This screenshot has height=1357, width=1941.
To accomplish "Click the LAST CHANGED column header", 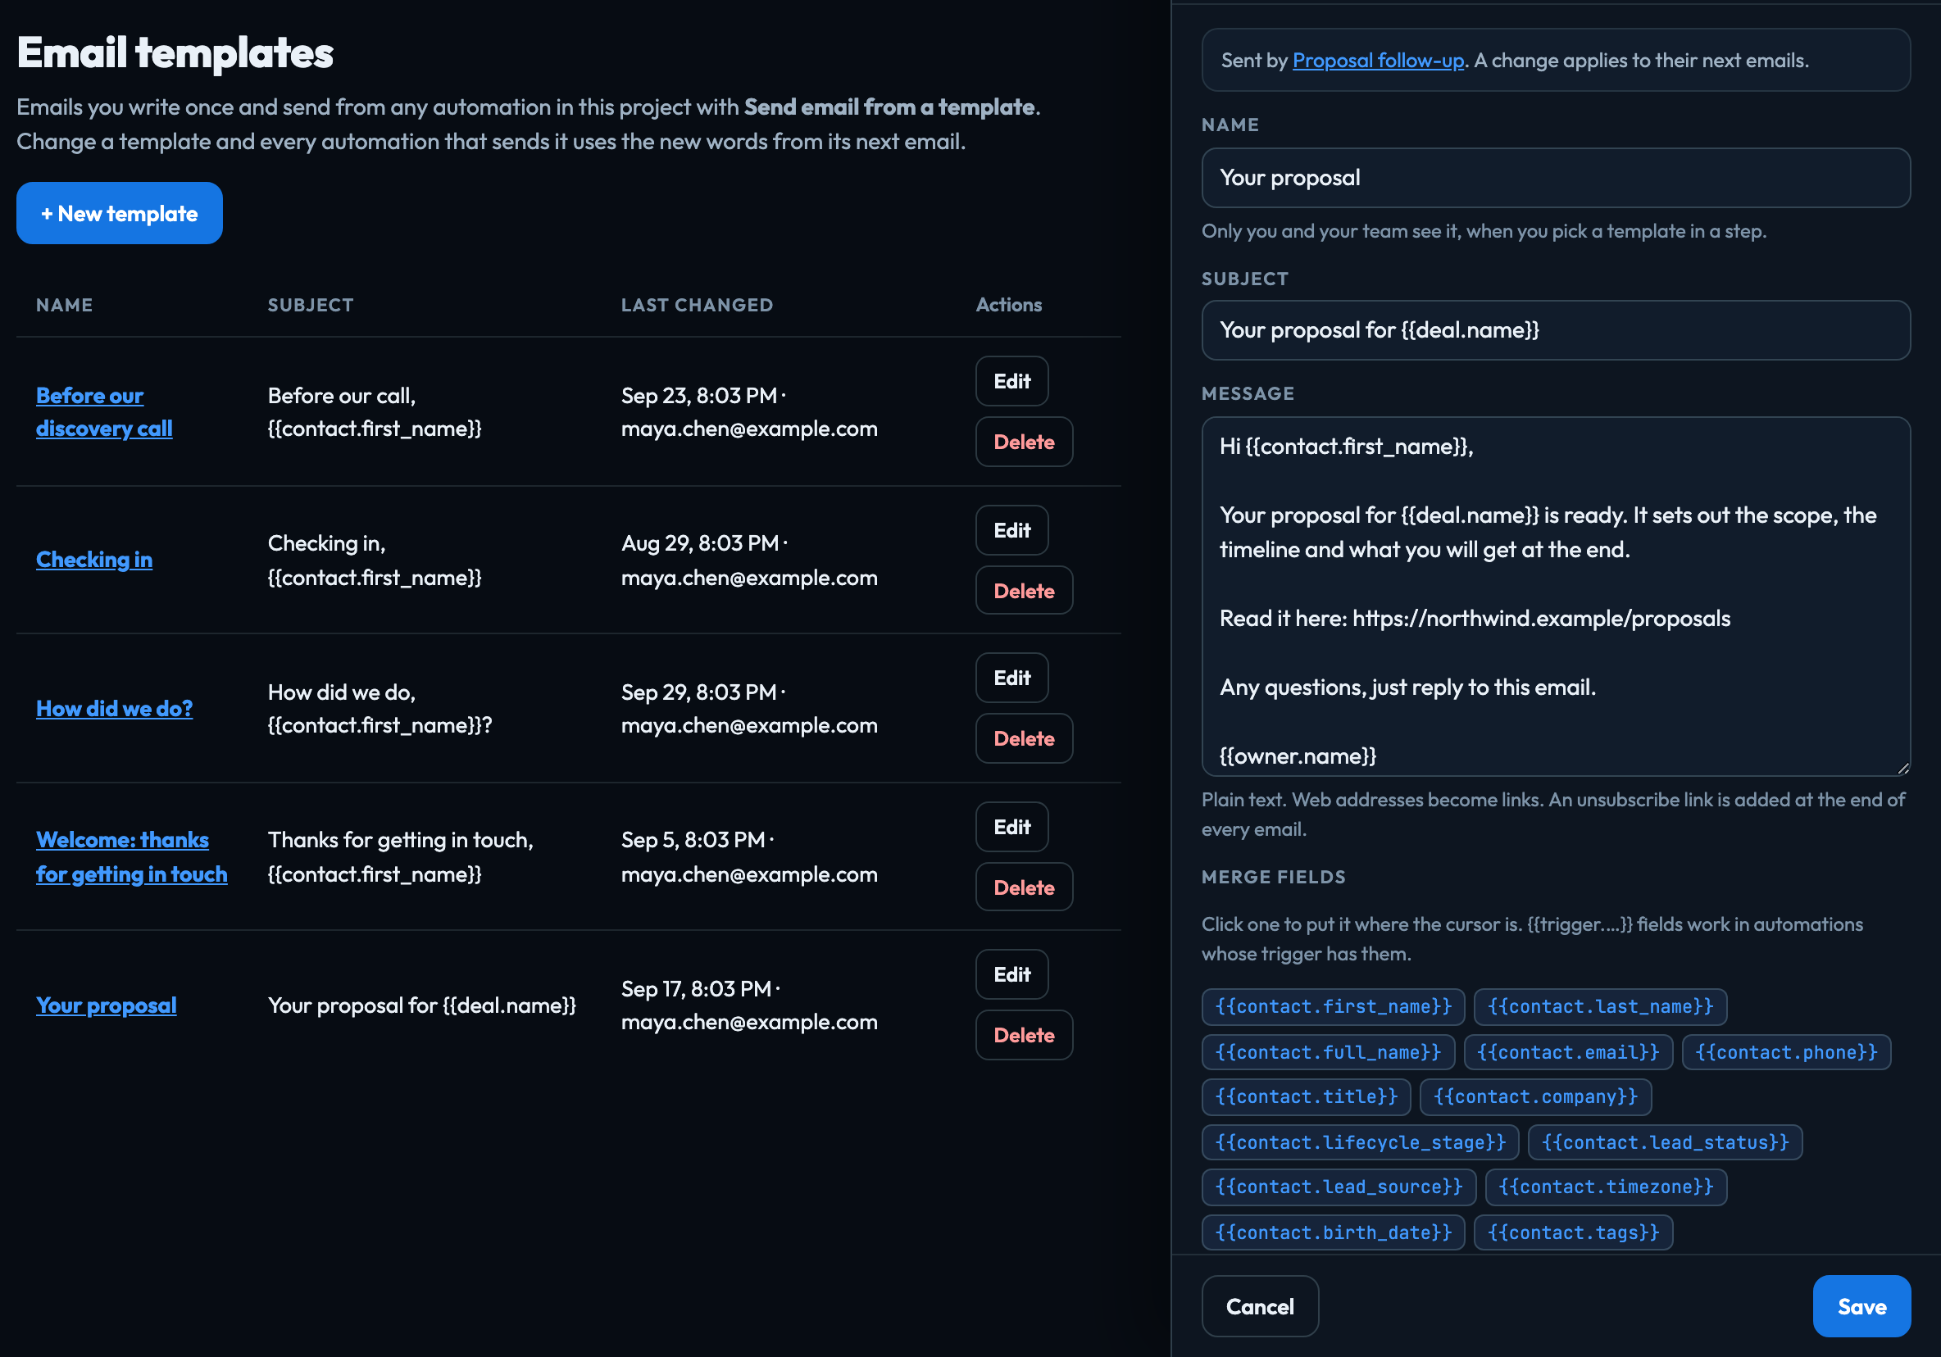I will coord(697,305).
